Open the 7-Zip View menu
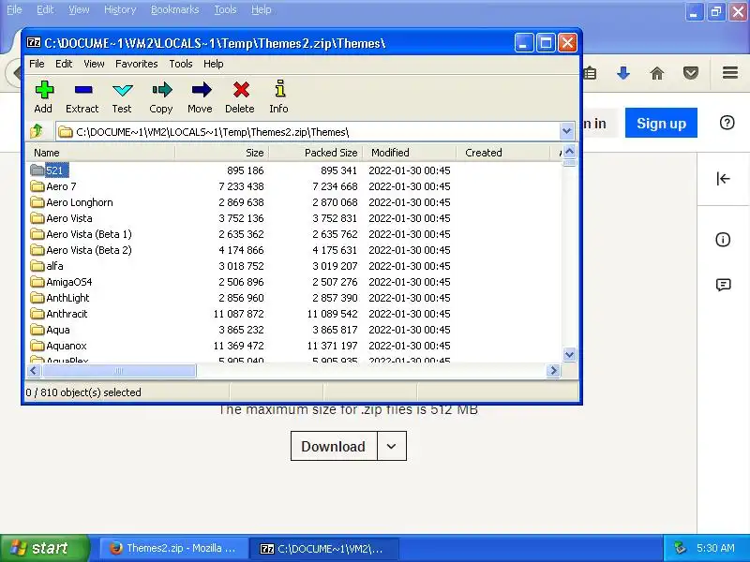Screen dimensions: 750x562 click(x=95, y=64)
